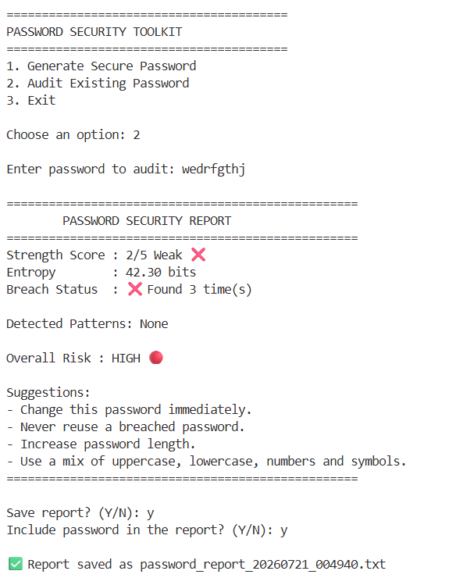Click the red X beside Weak score
The height and width of the screenshot is (578, 449).
point(198,255)
